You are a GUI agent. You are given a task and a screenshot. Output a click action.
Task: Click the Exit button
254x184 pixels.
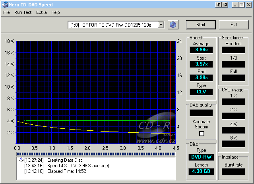click(234, 25)
